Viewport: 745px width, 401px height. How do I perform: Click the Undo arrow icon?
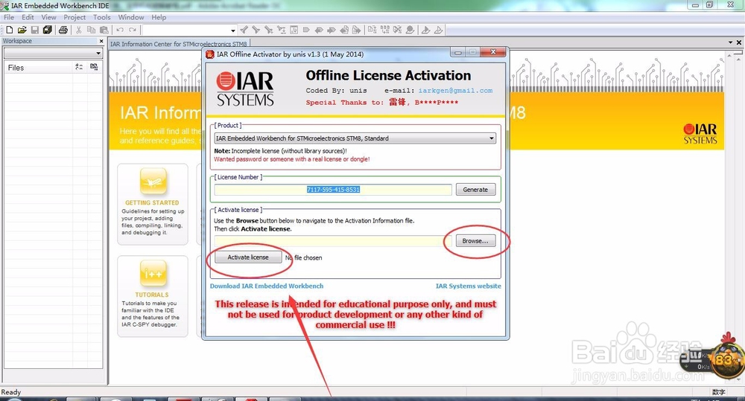[120, 30]
